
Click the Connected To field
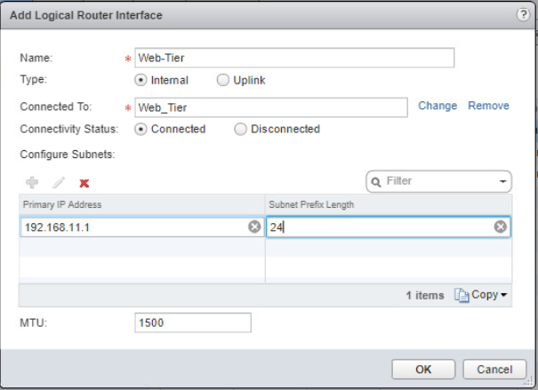point(271,107)
